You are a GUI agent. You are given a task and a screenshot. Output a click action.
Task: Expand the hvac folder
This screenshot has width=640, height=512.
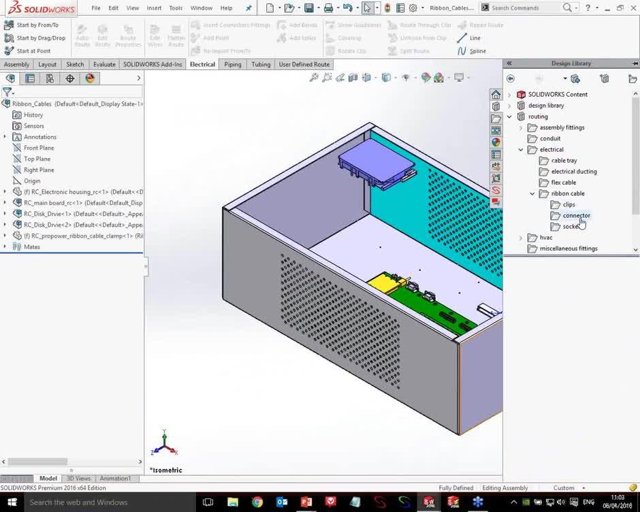(x=521, y=238)
